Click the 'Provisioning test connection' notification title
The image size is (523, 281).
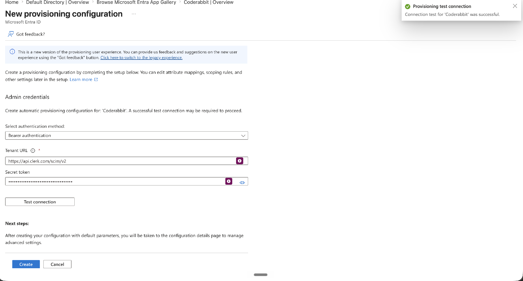click(442, 6)
